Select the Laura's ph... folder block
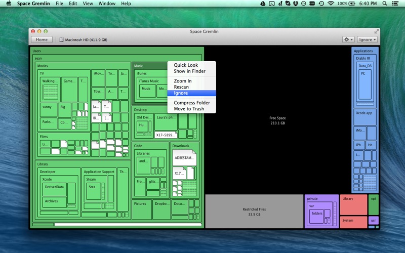 click(166, 122)
